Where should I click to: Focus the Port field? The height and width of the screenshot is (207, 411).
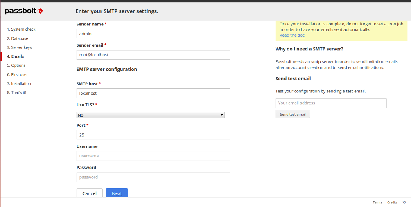pyautogui.click(x=154, y=135)
